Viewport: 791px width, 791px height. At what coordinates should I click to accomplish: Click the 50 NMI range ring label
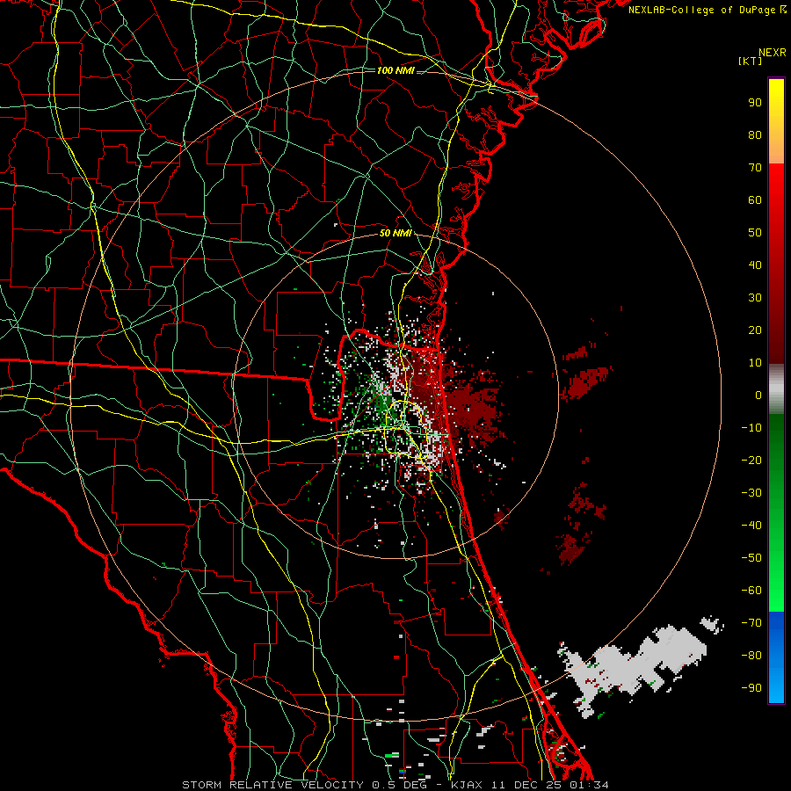(x=395, y=233)
